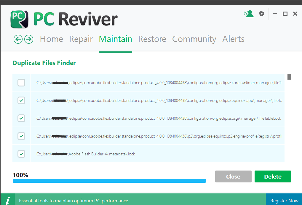The image size is (302, 205).
Task: Click the Register Now link
Action: point(284,201)
